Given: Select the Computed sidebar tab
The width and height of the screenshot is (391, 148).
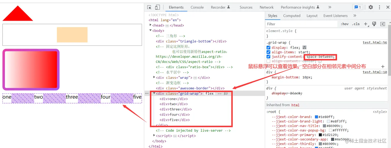Looking at the screenshot, I should pos(292,16).
